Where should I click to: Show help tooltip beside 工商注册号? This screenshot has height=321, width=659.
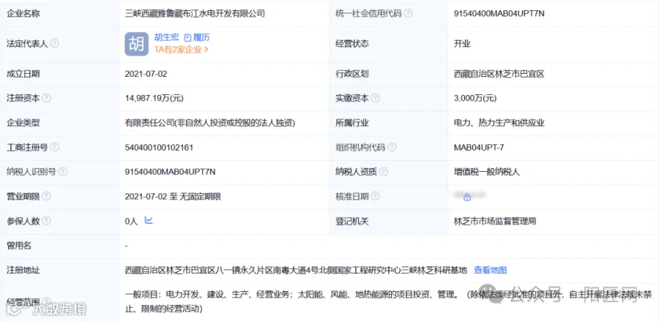55,147
